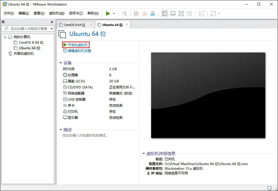Click the status bar message log icon

coord(269,188)
